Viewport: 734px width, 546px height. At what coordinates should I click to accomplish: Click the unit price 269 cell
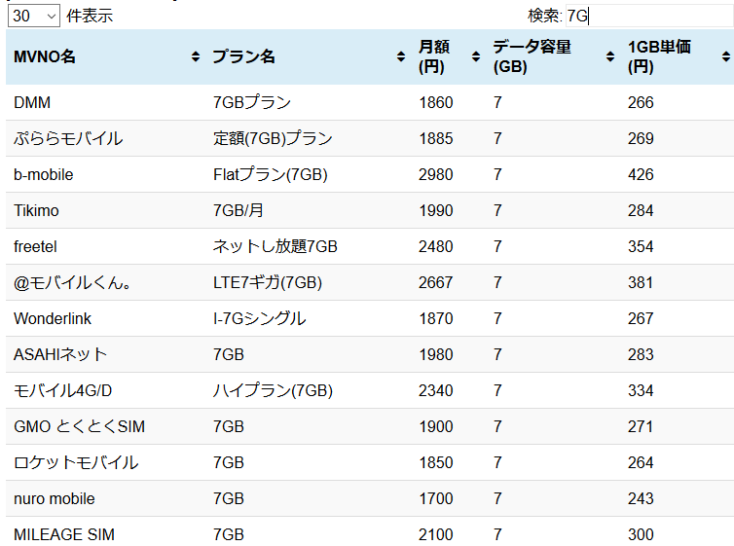point(641,138)
